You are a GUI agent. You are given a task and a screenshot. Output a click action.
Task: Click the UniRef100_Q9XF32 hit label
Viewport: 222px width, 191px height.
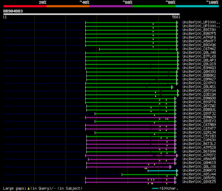(199, 114)
